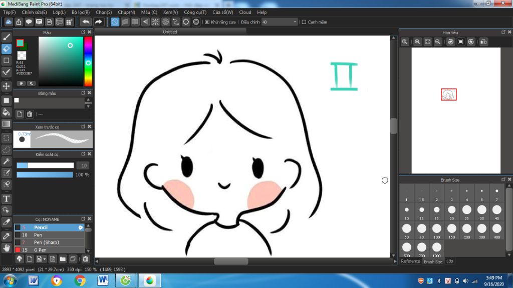Enable radial snap guide
The image size is (513, 288).
[x=155, y=22]
